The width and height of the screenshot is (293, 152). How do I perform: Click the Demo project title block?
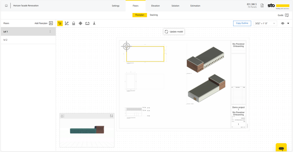238,116
